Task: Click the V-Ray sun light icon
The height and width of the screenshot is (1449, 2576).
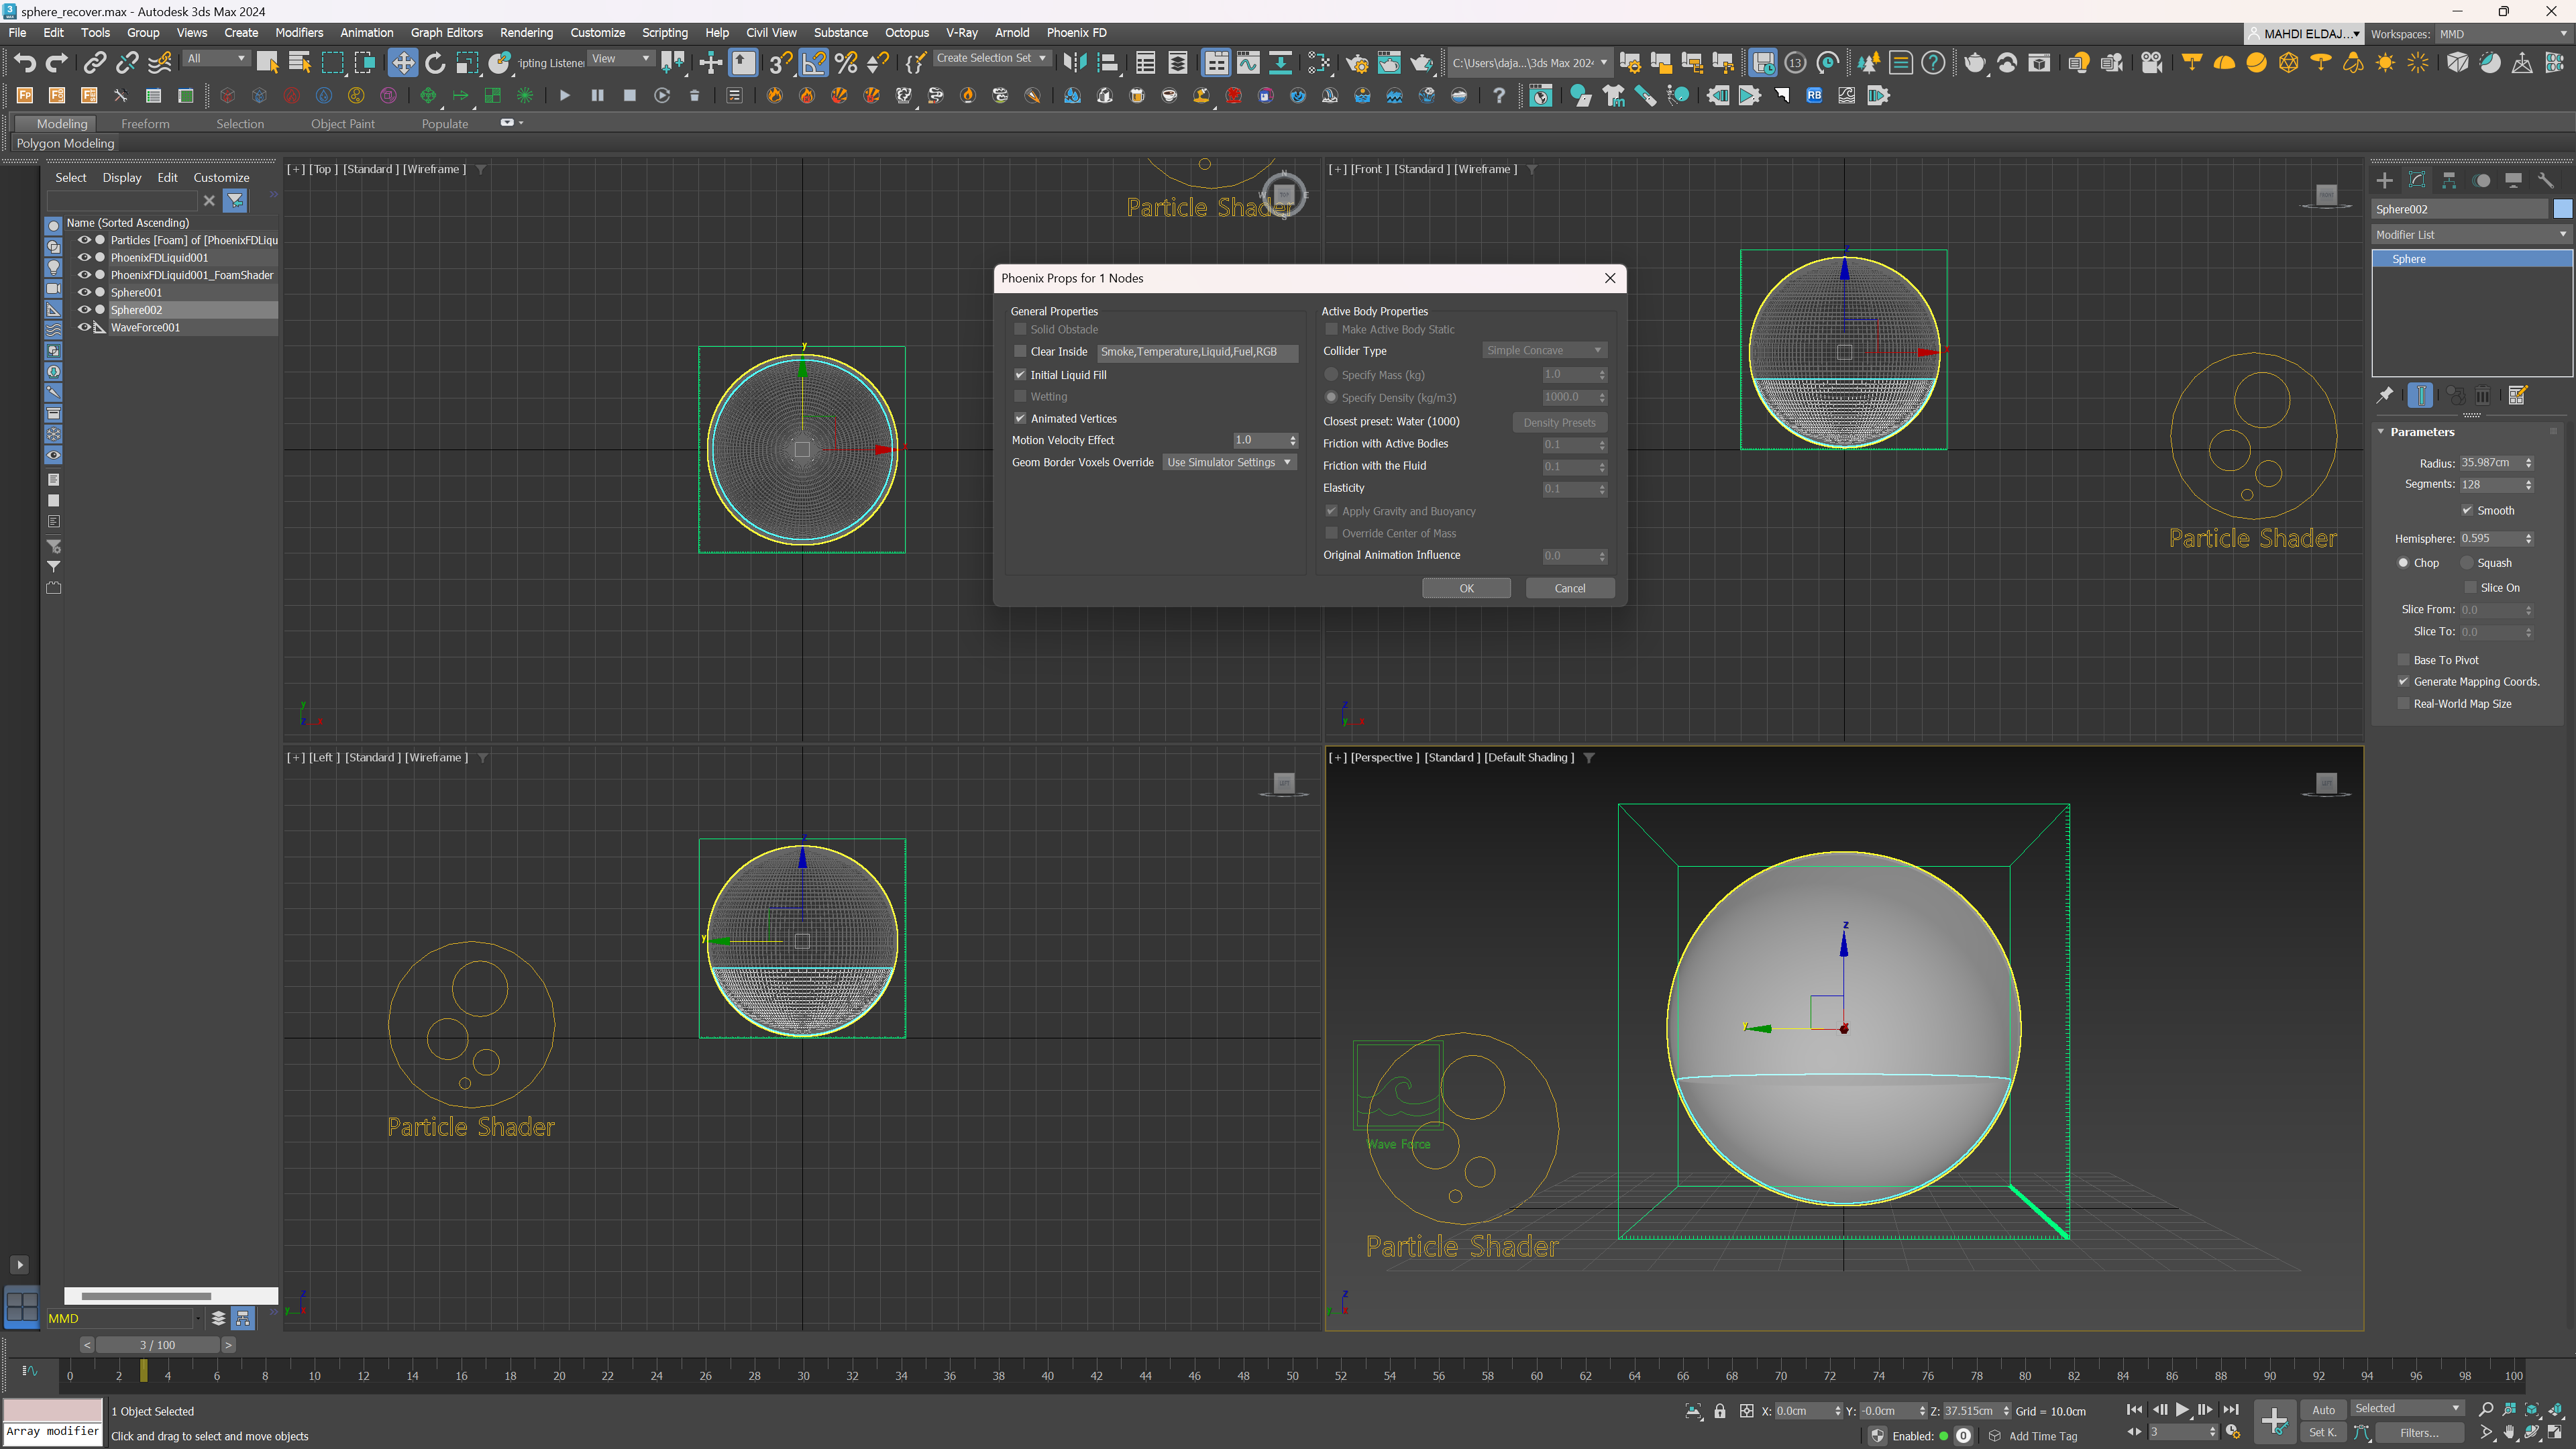Action: tap(2386, 63)
